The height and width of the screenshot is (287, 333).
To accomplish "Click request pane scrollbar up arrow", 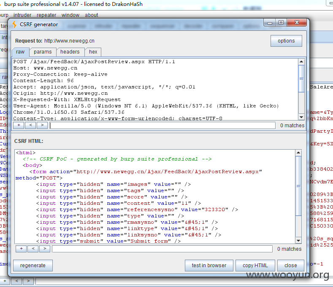I will (301, 62).
